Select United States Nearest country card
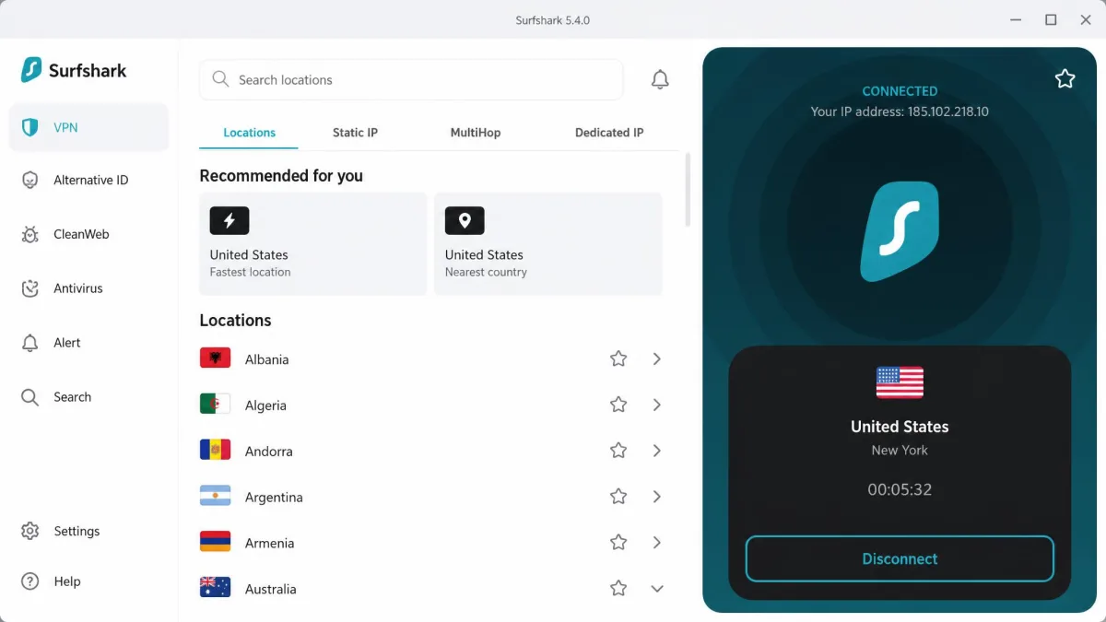Screen dimensions: 1106x622 pos(548,244)
